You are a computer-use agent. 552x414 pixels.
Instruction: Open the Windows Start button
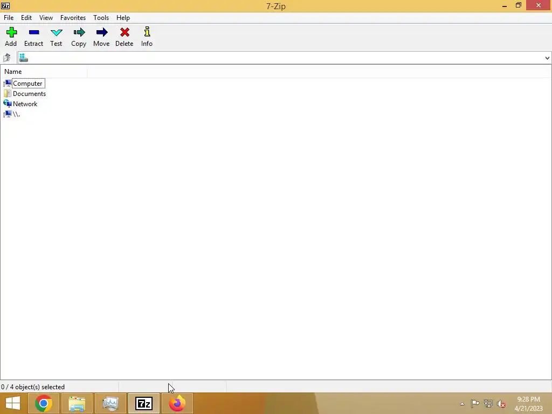tap(13, 403)
